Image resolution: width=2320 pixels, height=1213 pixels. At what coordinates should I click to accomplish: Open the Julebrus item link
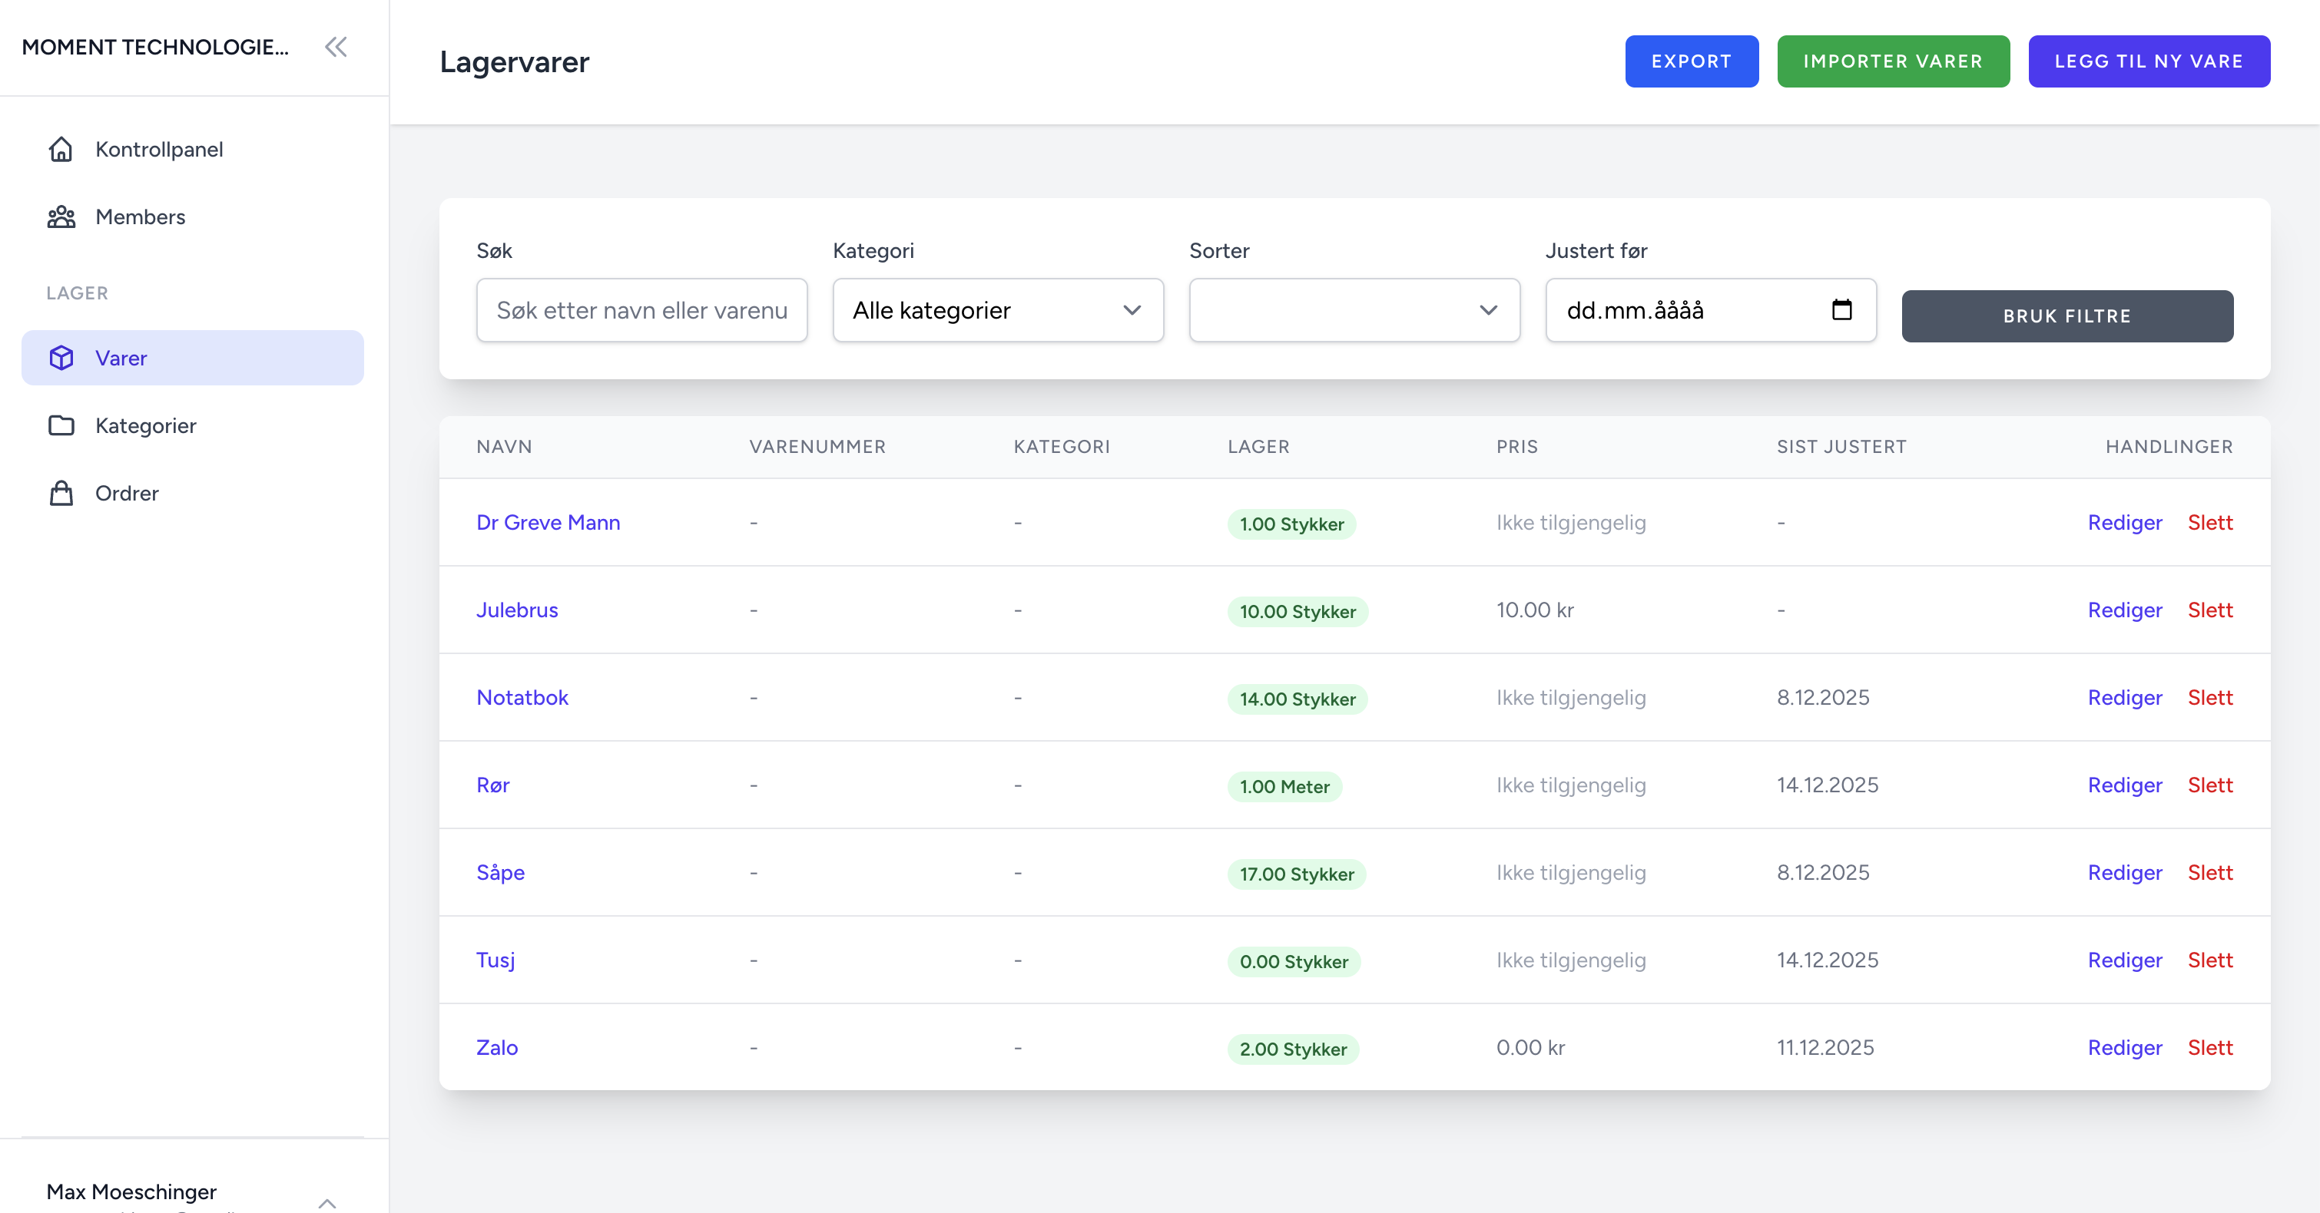tap(517, 610)
